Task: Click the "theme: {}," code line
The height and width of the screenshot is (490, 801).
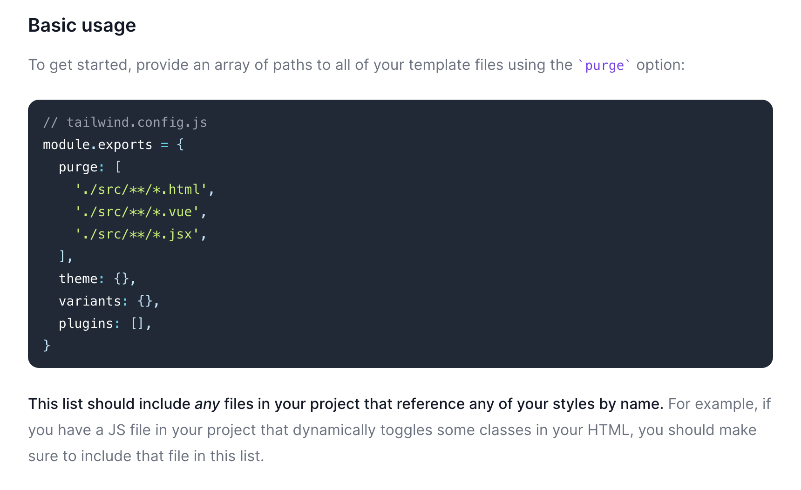Action: 97,279
